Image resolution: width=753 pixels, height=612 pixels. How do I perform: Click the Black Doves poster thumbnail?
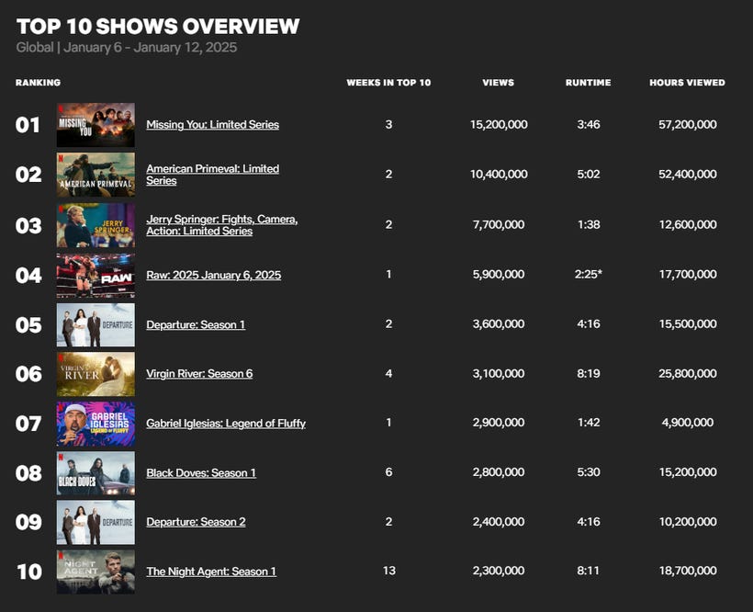coord(96,473)
